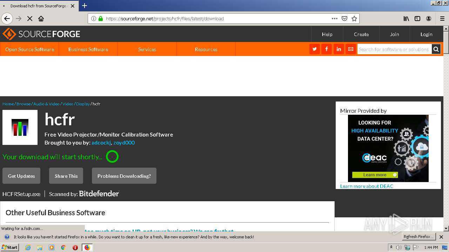The image size is (449, 252).
Task: Go back with the browser back arrow
Action: point(7,19)
